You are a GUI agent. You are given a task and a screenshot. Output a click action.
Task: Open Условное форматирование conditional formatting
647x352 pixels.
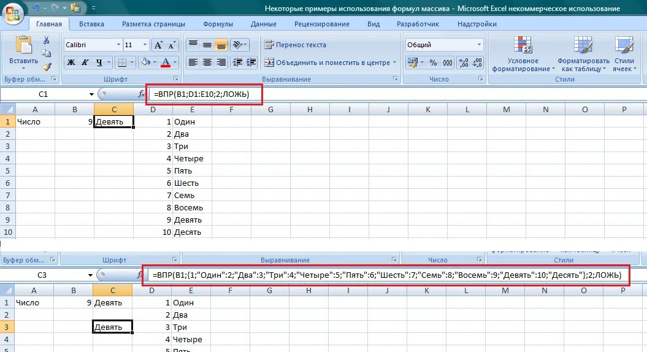point(523,53)
